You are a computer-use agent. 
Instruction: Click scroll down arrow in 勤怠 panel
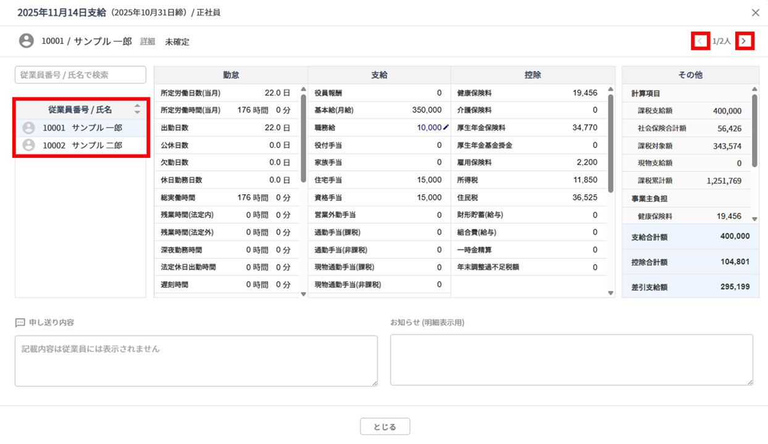(x=303, y=294)
